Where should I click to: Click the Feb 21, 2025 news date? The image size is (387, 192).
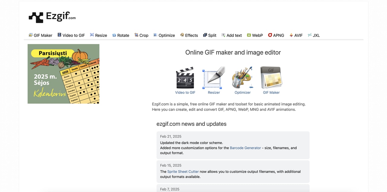pos(171,137)
